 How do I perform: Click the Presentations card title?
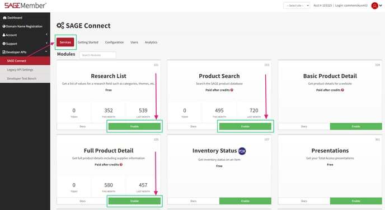click(x=330, y=150)
